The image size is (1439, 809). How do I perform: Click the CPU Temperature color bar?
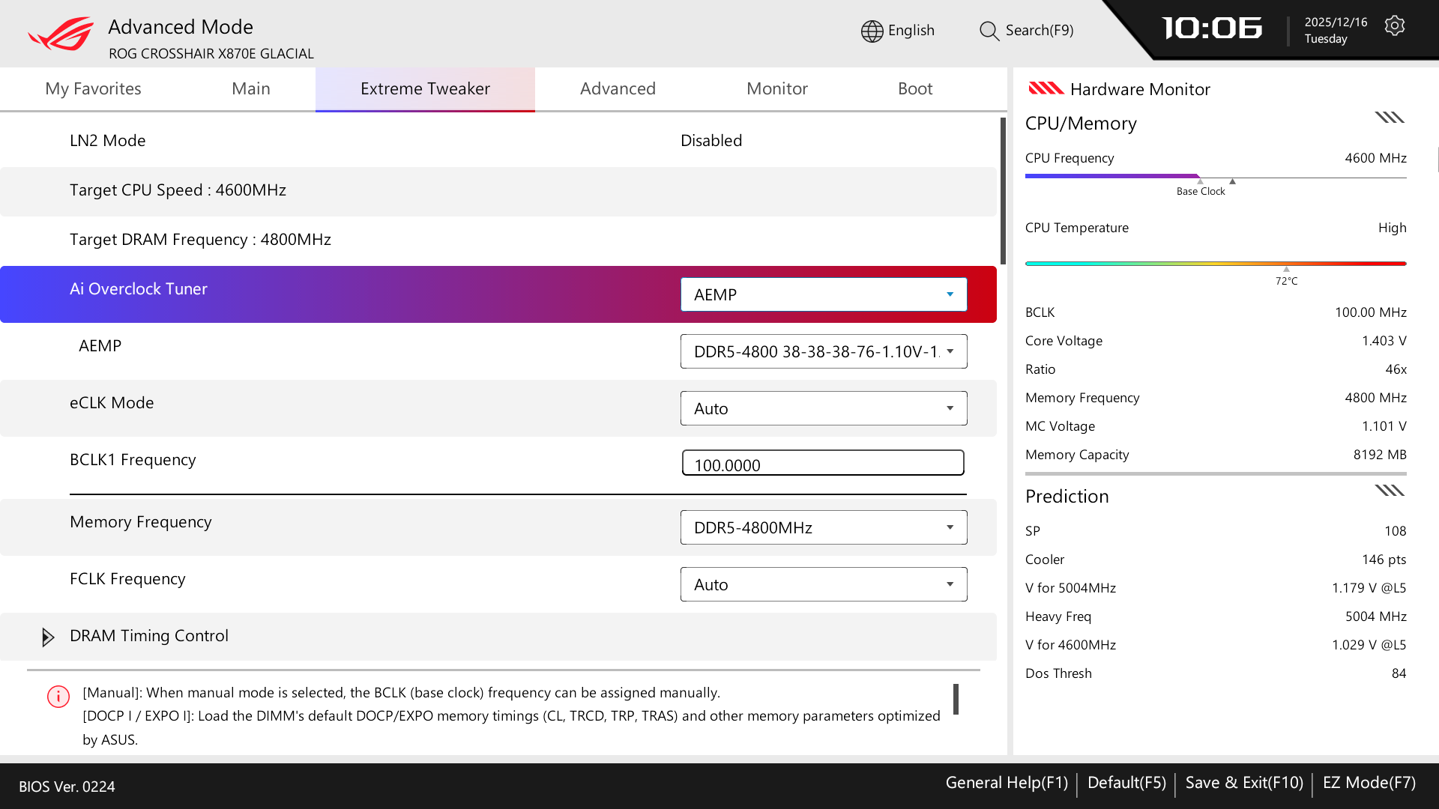[x=1215, y=264]
